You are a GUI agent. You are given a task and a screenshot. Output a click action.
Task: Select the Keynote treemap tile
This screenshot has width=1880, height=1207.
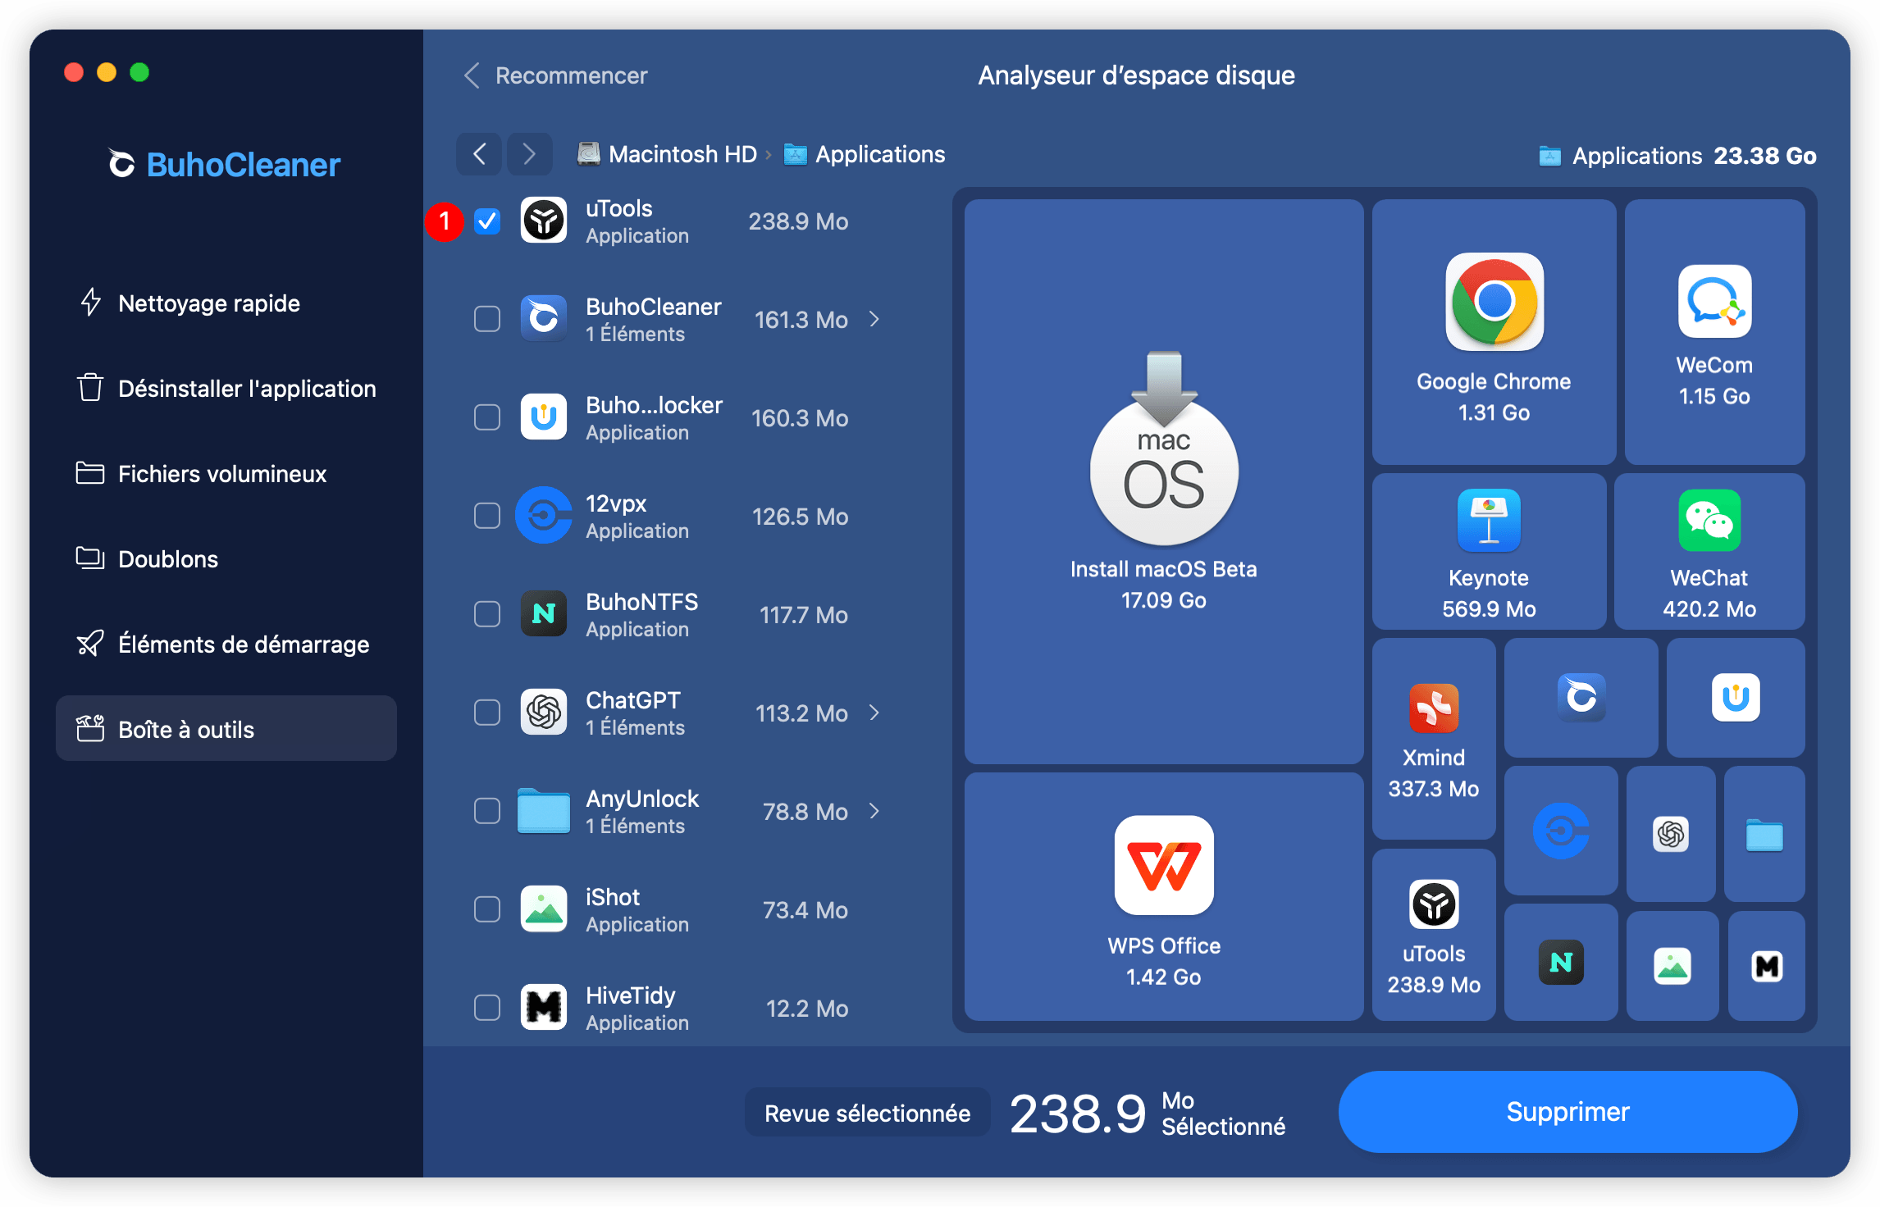tap(1489, 552)
